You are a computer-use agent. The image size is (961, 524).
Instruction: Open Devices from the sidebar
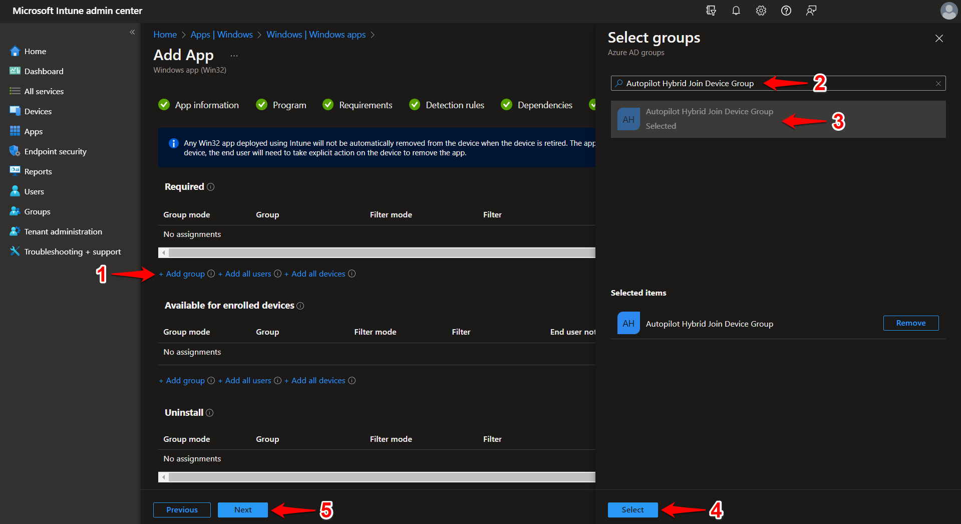tap(38, 111)
